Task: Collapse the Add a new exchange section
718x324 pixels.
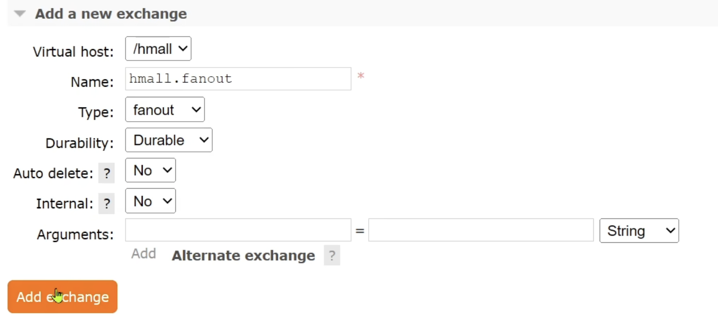Action: pyautogui.click(x=20, y=14)
